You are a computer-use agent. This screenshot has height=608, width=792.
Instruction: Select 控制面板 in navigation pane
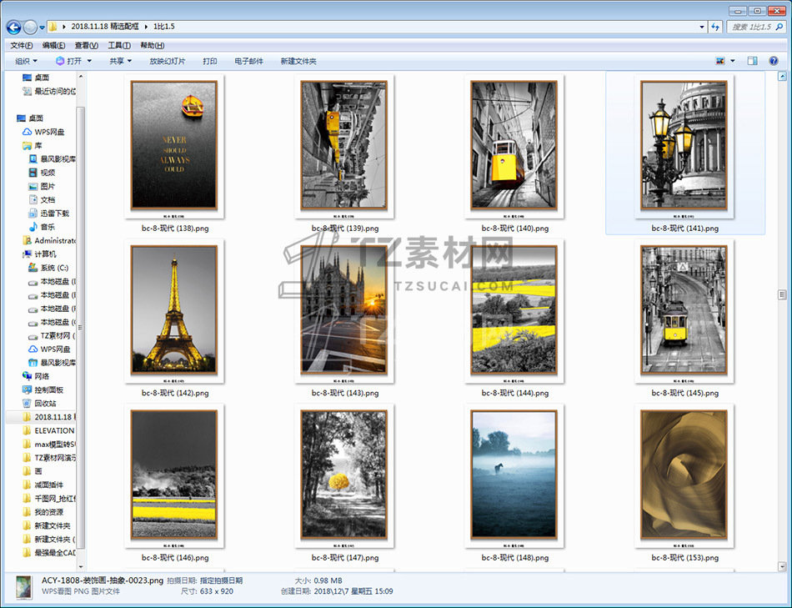pyautogui.click(x=48, y=389)
